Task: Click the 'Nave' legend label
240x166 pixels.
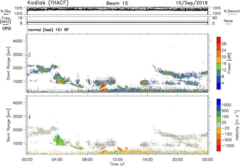Action: click(x=228, y=21)
